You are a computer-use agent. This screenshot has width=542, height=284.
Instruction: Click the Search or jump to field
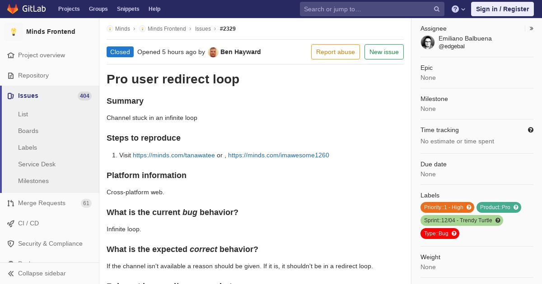click(372, 9)
